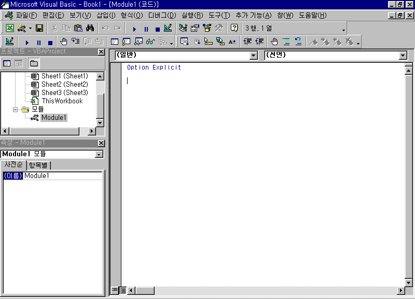
Task: Open the Quick Watch eyeglasses icon
Action: coord(150,42)
